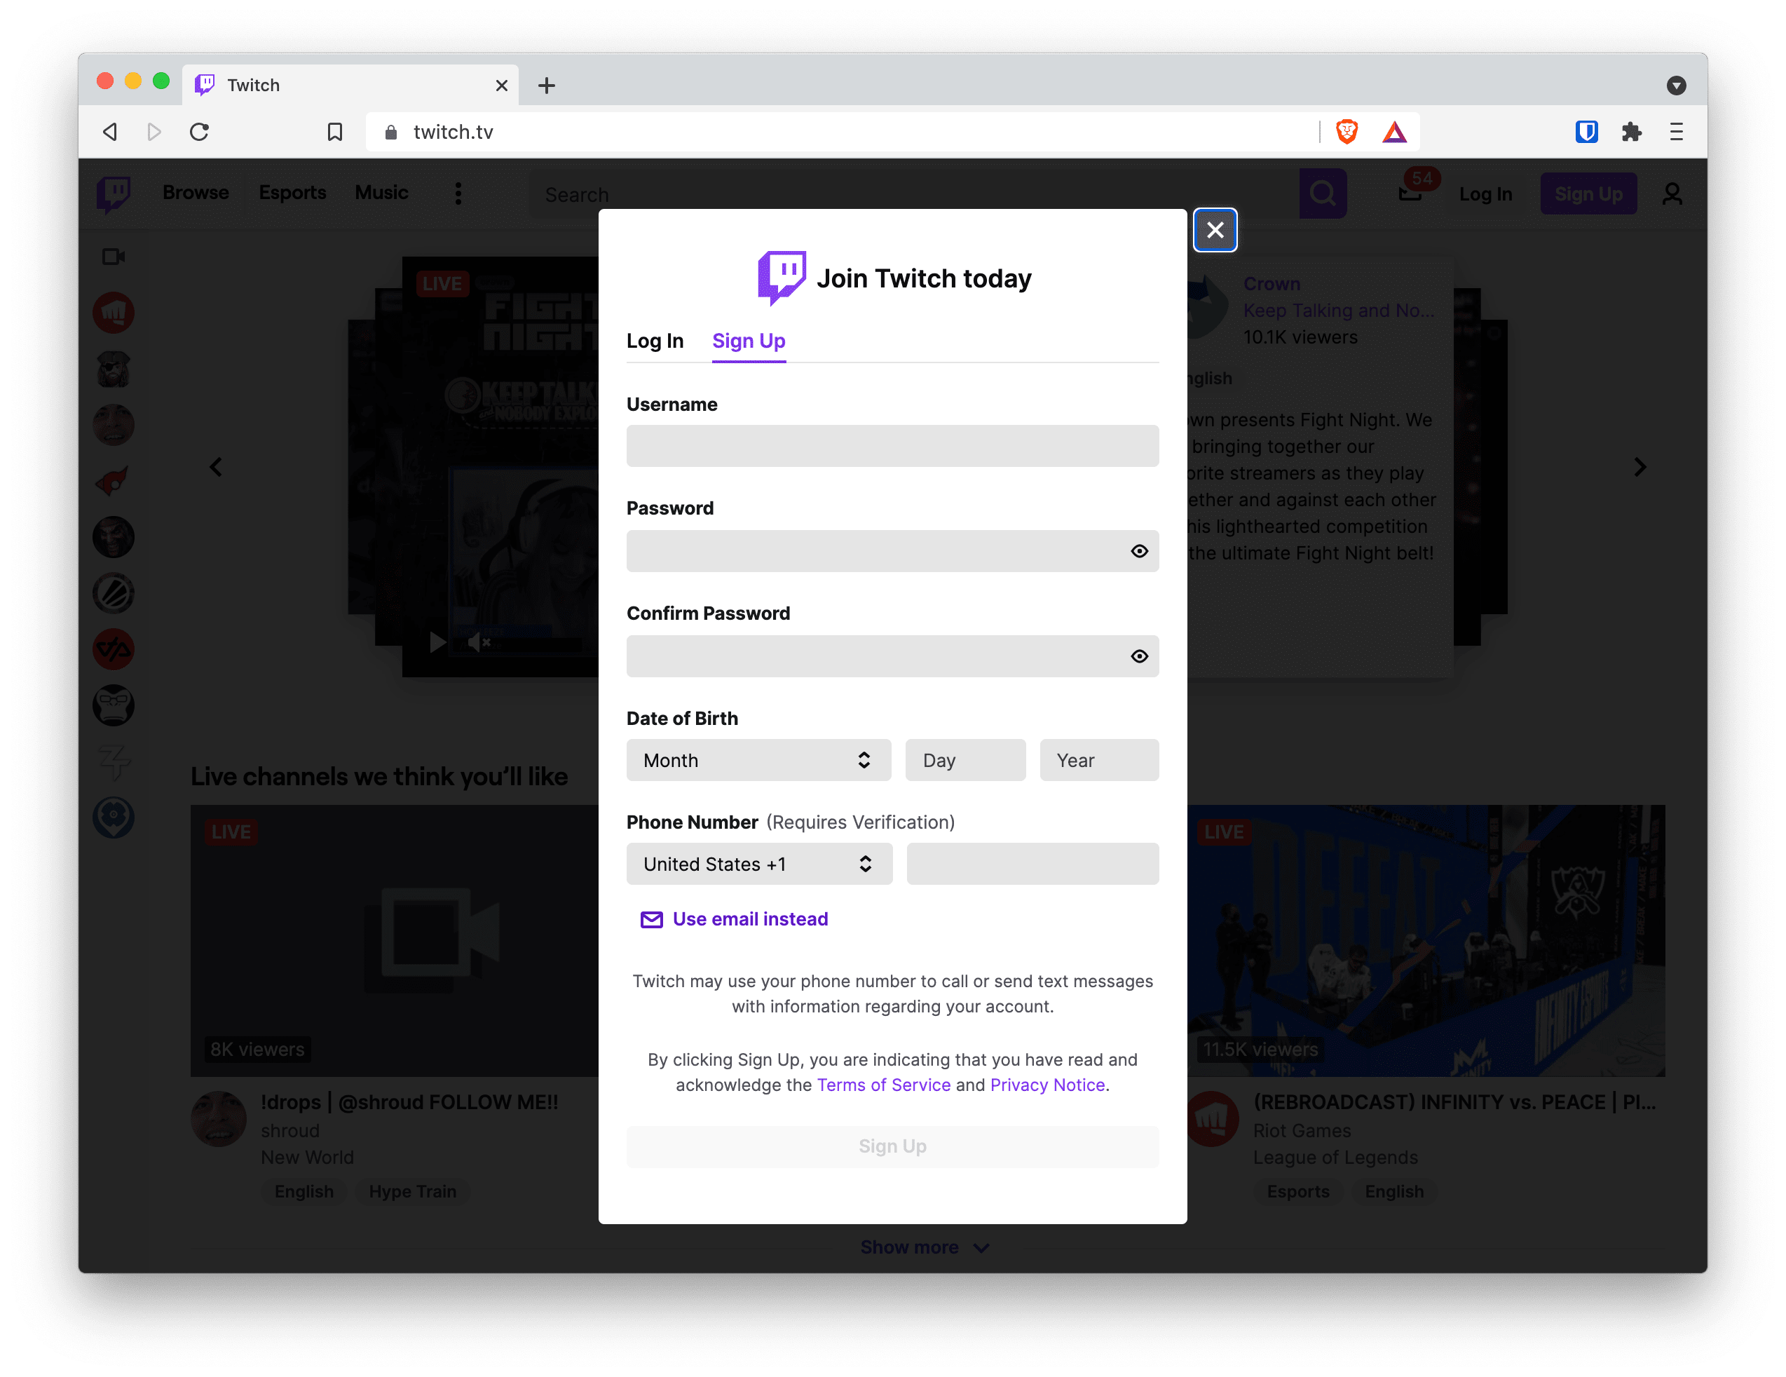1786x1377 pixels.
Task: Reload the twitch.tv page
Action: (200, 132)
